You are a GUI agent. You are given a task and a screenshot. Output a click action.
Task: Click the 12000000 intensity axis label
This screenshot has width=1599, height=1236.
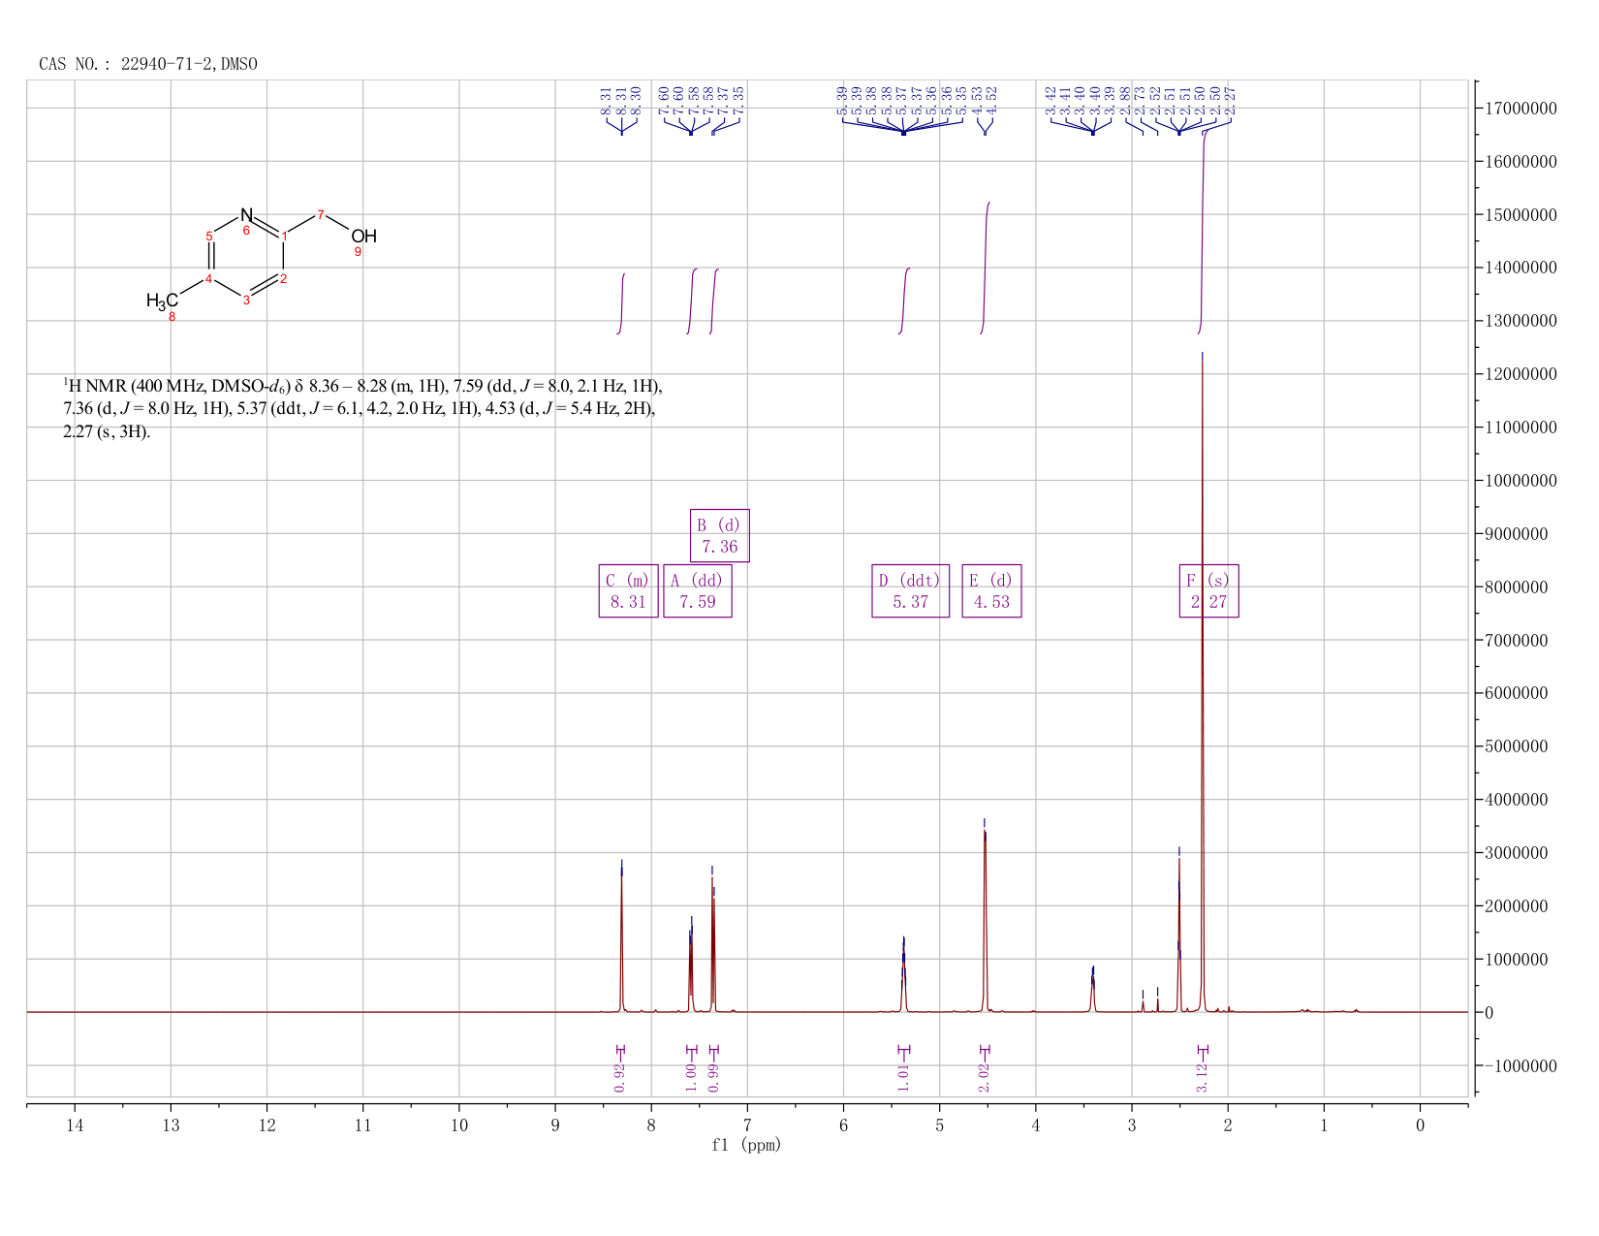pyautogui.click(x=1520, y=374)
